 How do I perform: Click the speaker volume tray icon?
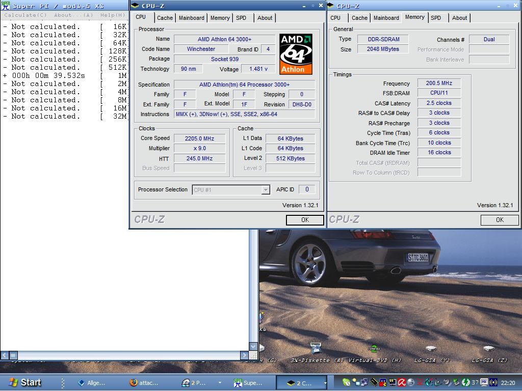(447, 382)
